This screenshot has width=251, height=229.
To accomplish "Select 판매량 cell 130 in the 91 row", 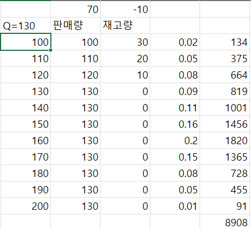I will [75, 206].
